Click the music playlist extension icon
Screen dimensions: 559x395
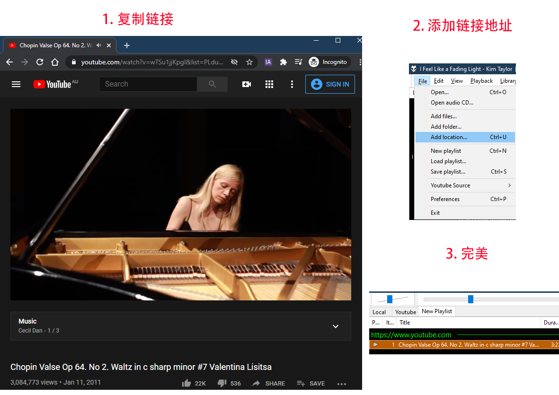tap(298, 62)
